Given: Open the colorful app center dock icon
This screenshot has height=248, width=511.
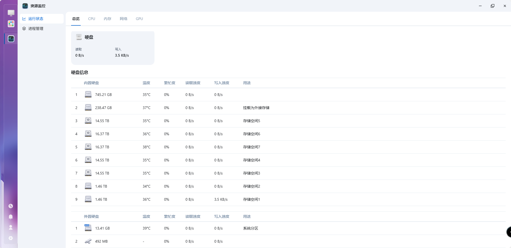Looking at the screenshot, I should point(11,24).
